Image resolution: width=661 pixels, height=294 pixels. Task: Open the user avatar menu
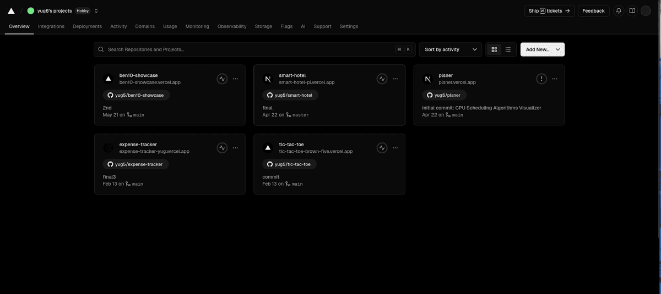pyautogui.click(x=646, y=10)
